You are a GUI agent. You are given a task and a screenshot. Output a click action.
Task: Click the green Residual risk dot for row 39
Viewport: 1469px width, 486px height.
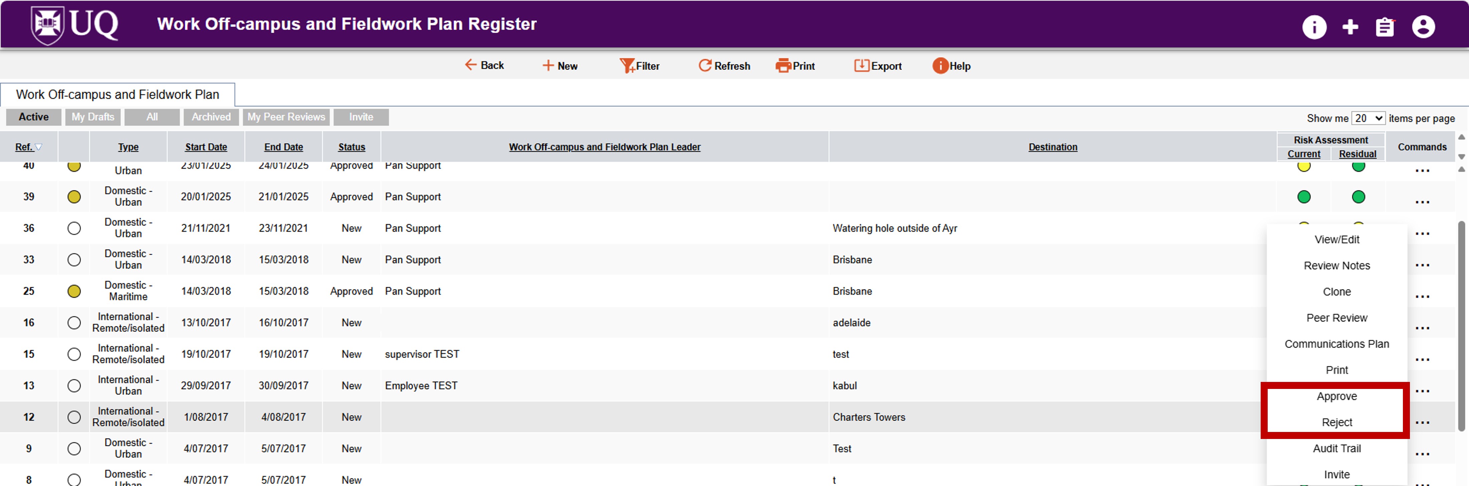[1358, 196]
